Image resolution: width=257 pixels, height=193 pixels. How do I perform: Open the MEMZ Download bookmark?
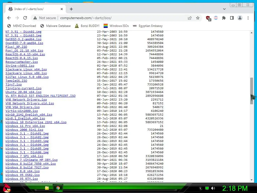tap(22, 26)
